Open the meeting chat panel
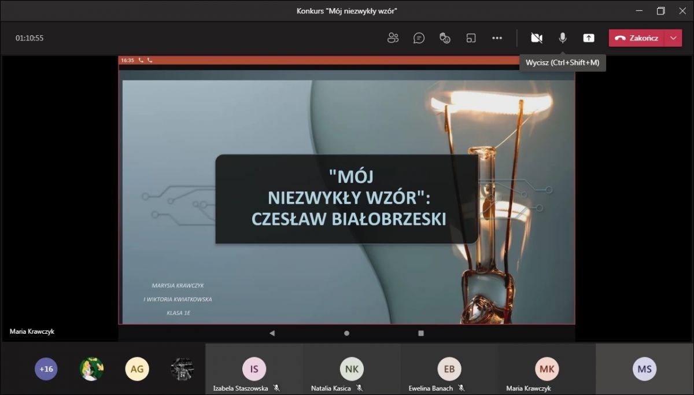Screen dimensions: 694x395 pyautogui.click(x=419, y=38)
